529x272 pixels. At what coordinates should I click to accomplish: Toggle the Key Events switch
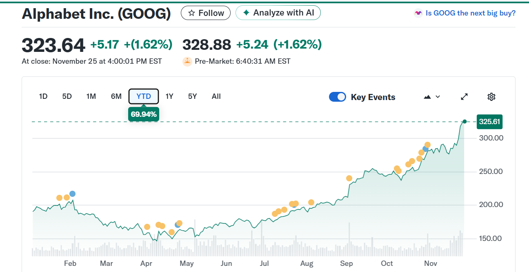click(x=338, y=97)
